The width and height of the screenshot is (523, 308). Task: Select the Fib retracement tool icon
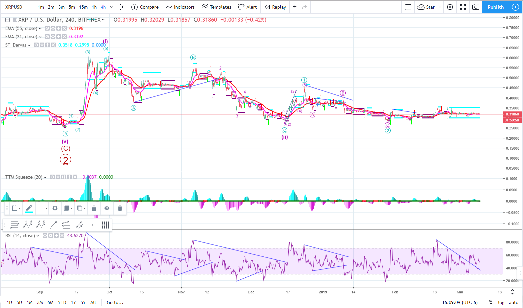coord(14,225)
